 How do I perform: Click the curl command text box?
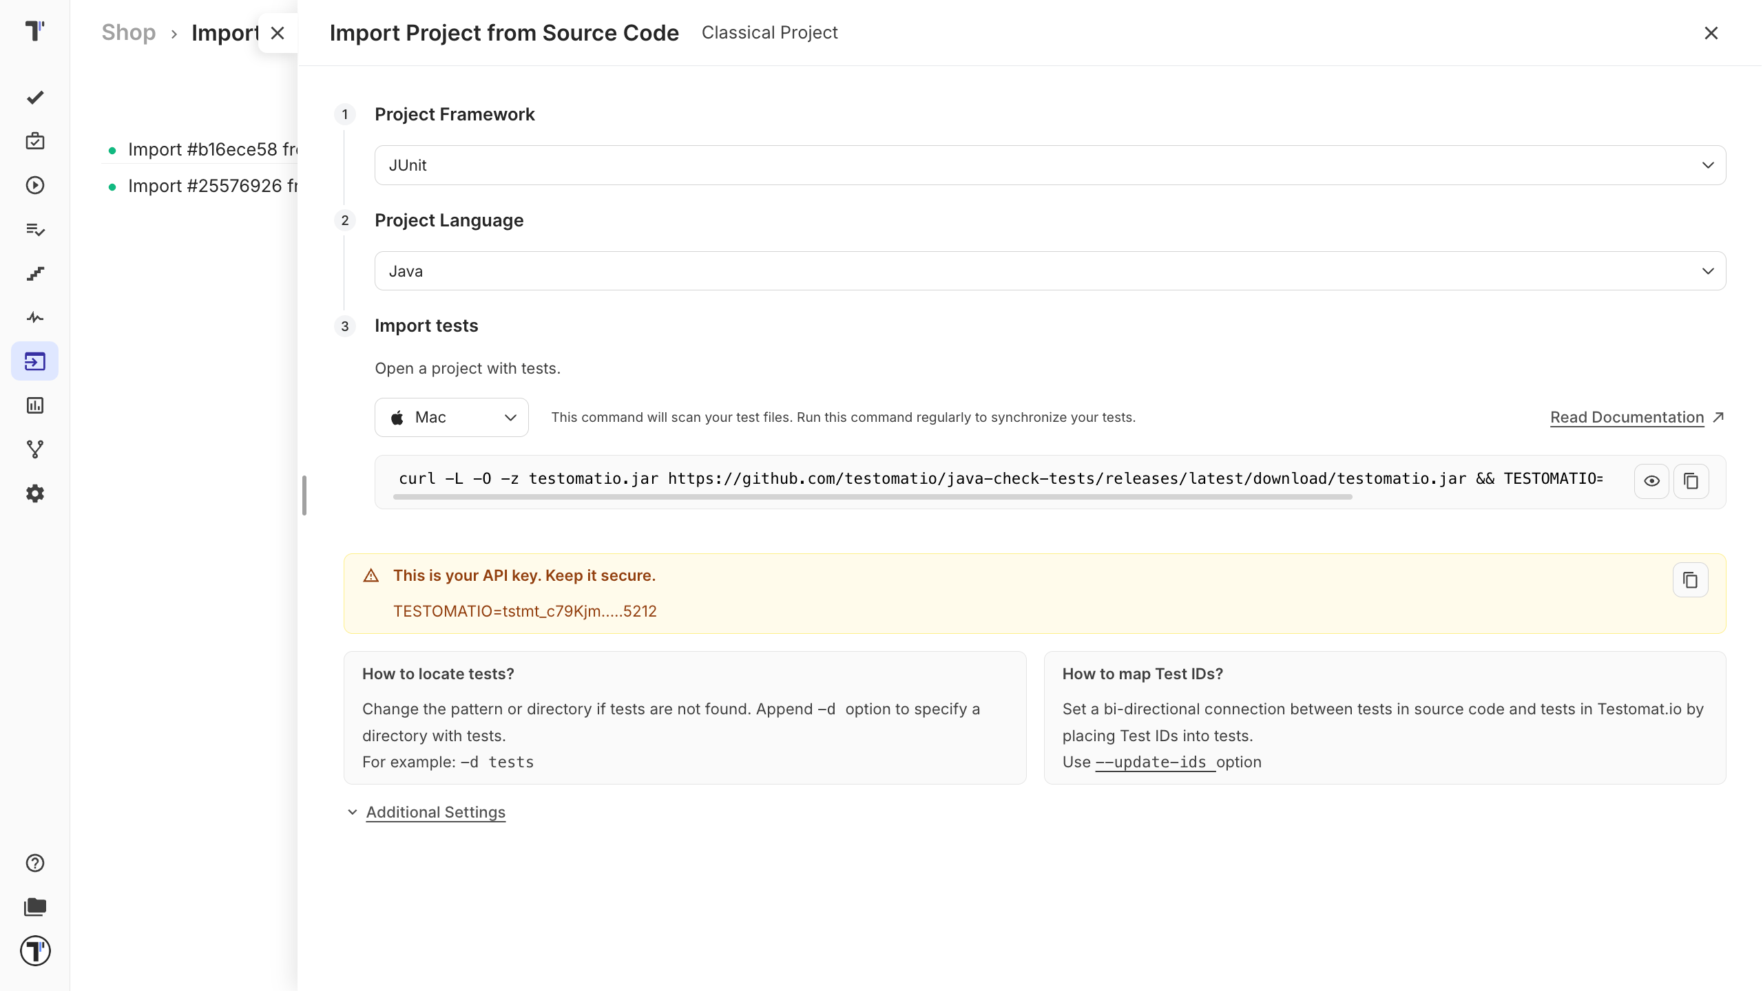coord(1001,478)
